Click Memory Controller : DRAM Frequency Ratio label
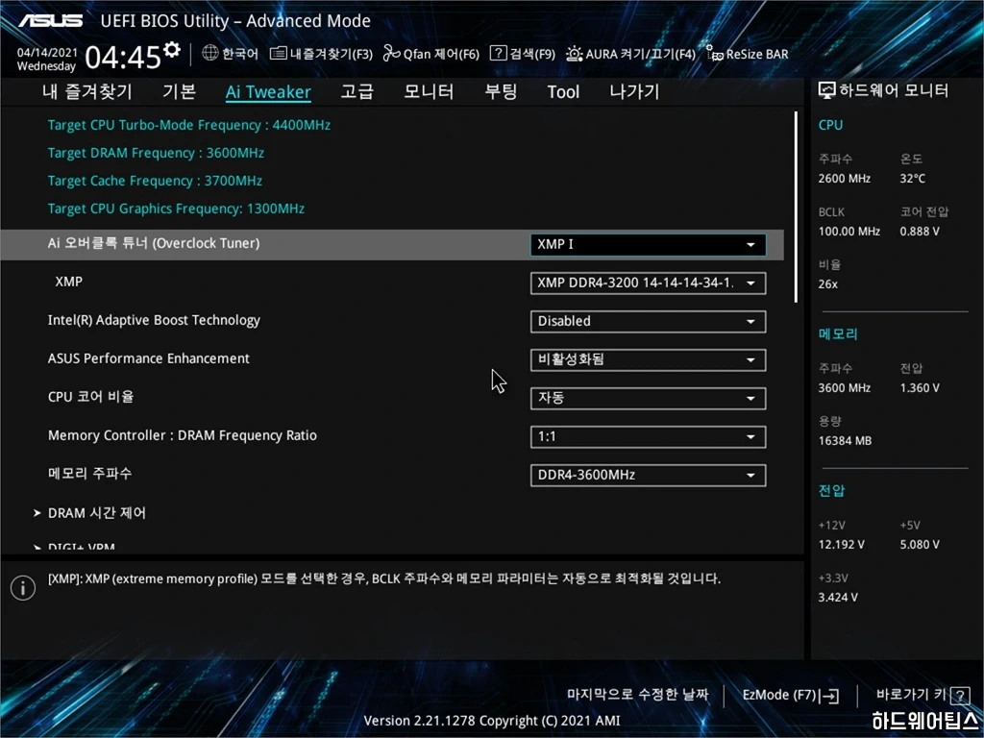The image size is (984, 738). click(x=182, y=435)
